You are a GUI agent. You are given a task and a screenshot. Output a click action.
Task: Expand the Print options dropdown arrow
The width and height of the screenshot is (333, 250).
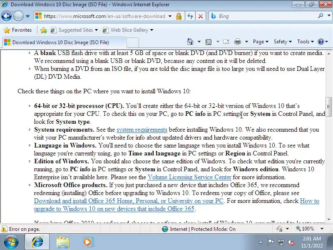[246, 42]
